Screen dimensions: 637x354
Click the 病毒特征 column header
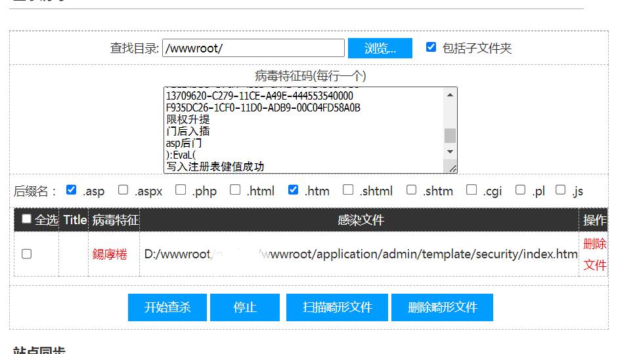tap(116, 220)
